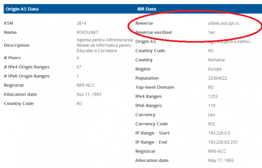Click RIPE-NCC registrar in Origin AS Data
The height and width of the screenshot is (168, 262).
pos(86,85)
